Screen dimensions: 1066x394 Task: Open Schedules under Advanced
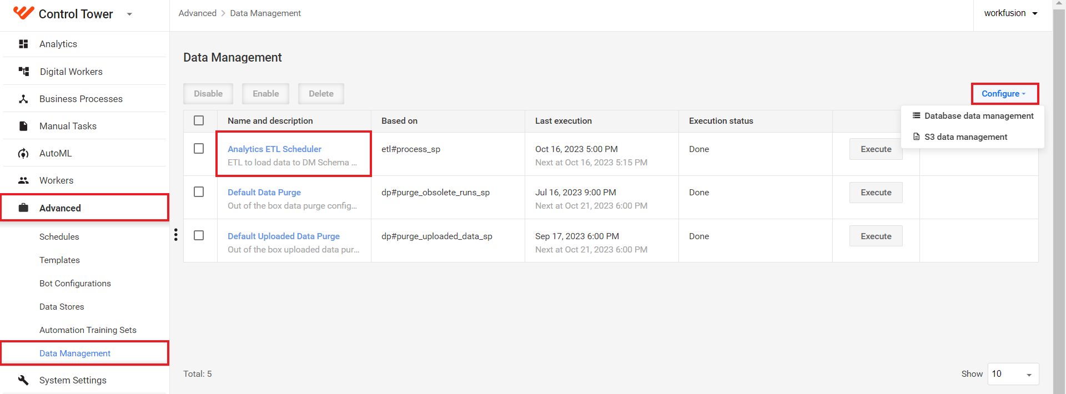coord(59,236)
